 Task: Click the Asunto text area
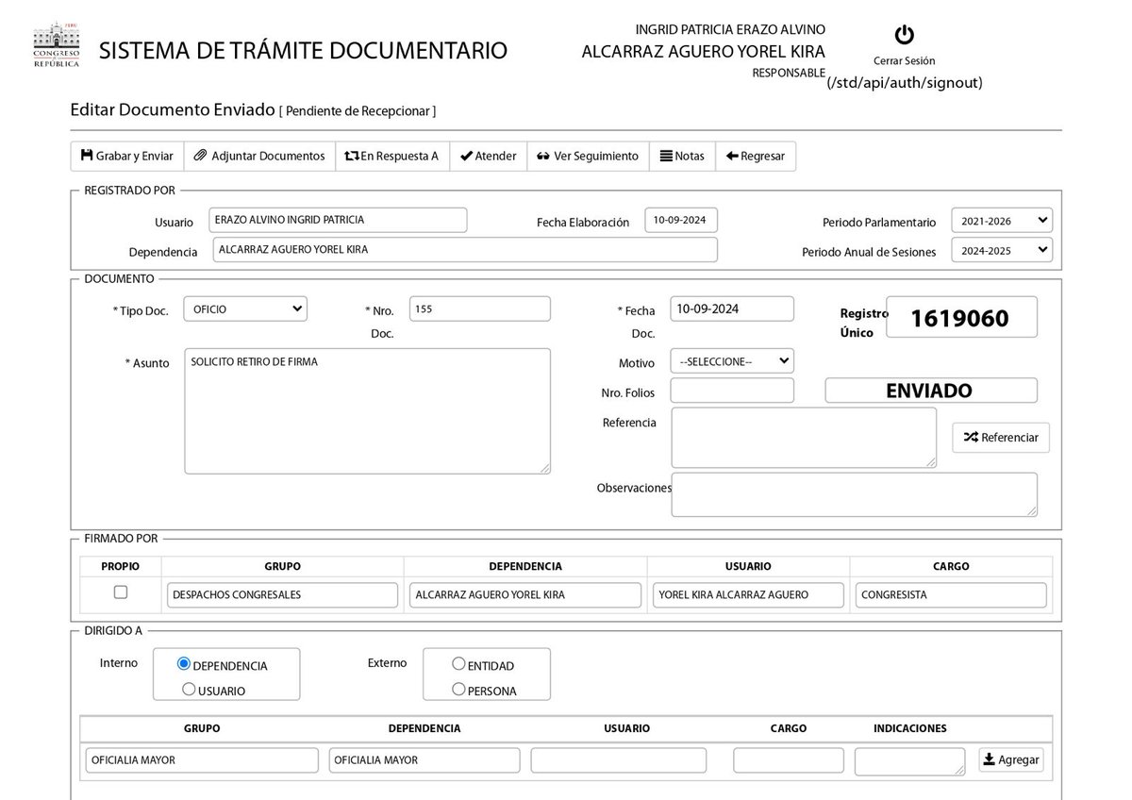(367, 411)
